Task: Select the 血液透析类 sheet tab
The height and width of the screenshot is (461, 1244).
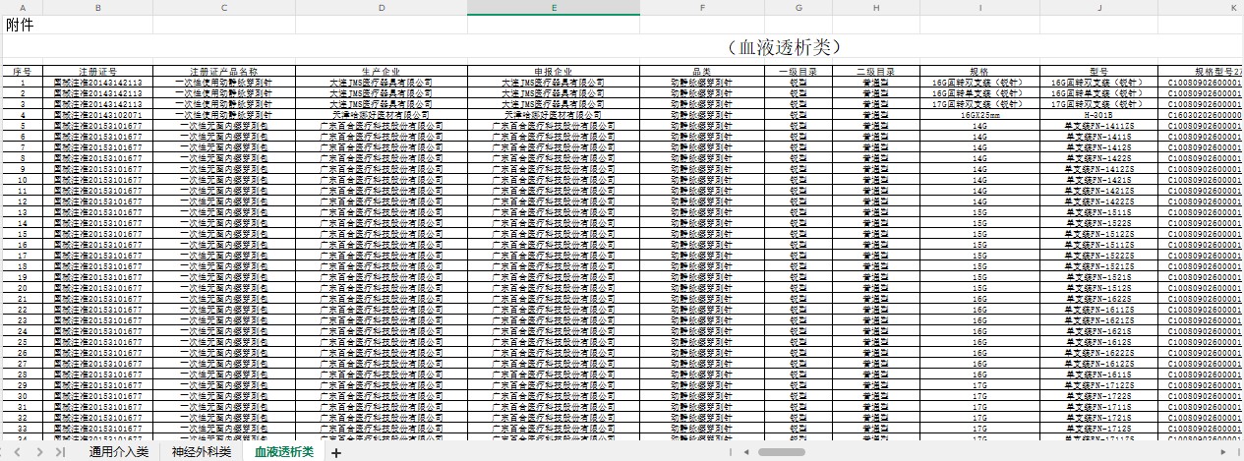Action: 284,452
